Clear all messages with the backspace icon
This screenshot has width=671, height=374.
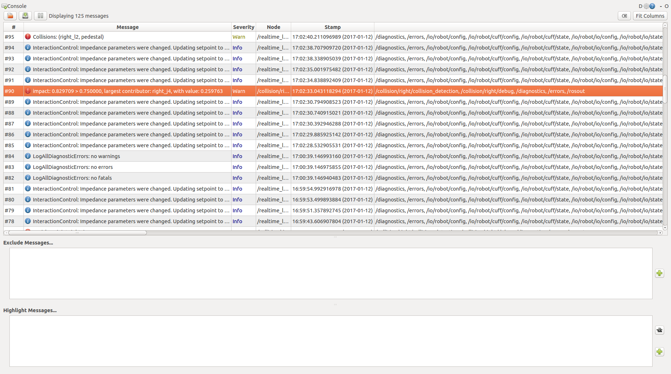click(x=624, y=16)
